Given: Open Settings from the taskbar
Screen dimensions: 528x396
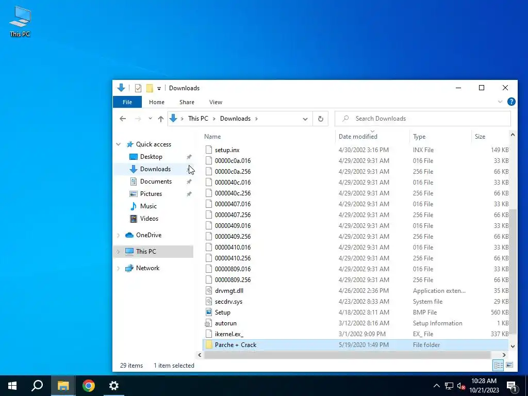Looking at the screenshot, I should click(114, 386).
